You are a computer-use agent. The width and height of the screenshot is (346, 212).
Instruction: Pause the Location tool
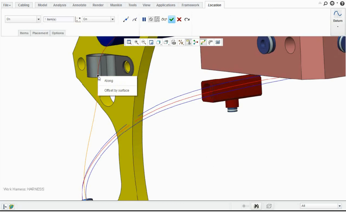tap(144, 19)
